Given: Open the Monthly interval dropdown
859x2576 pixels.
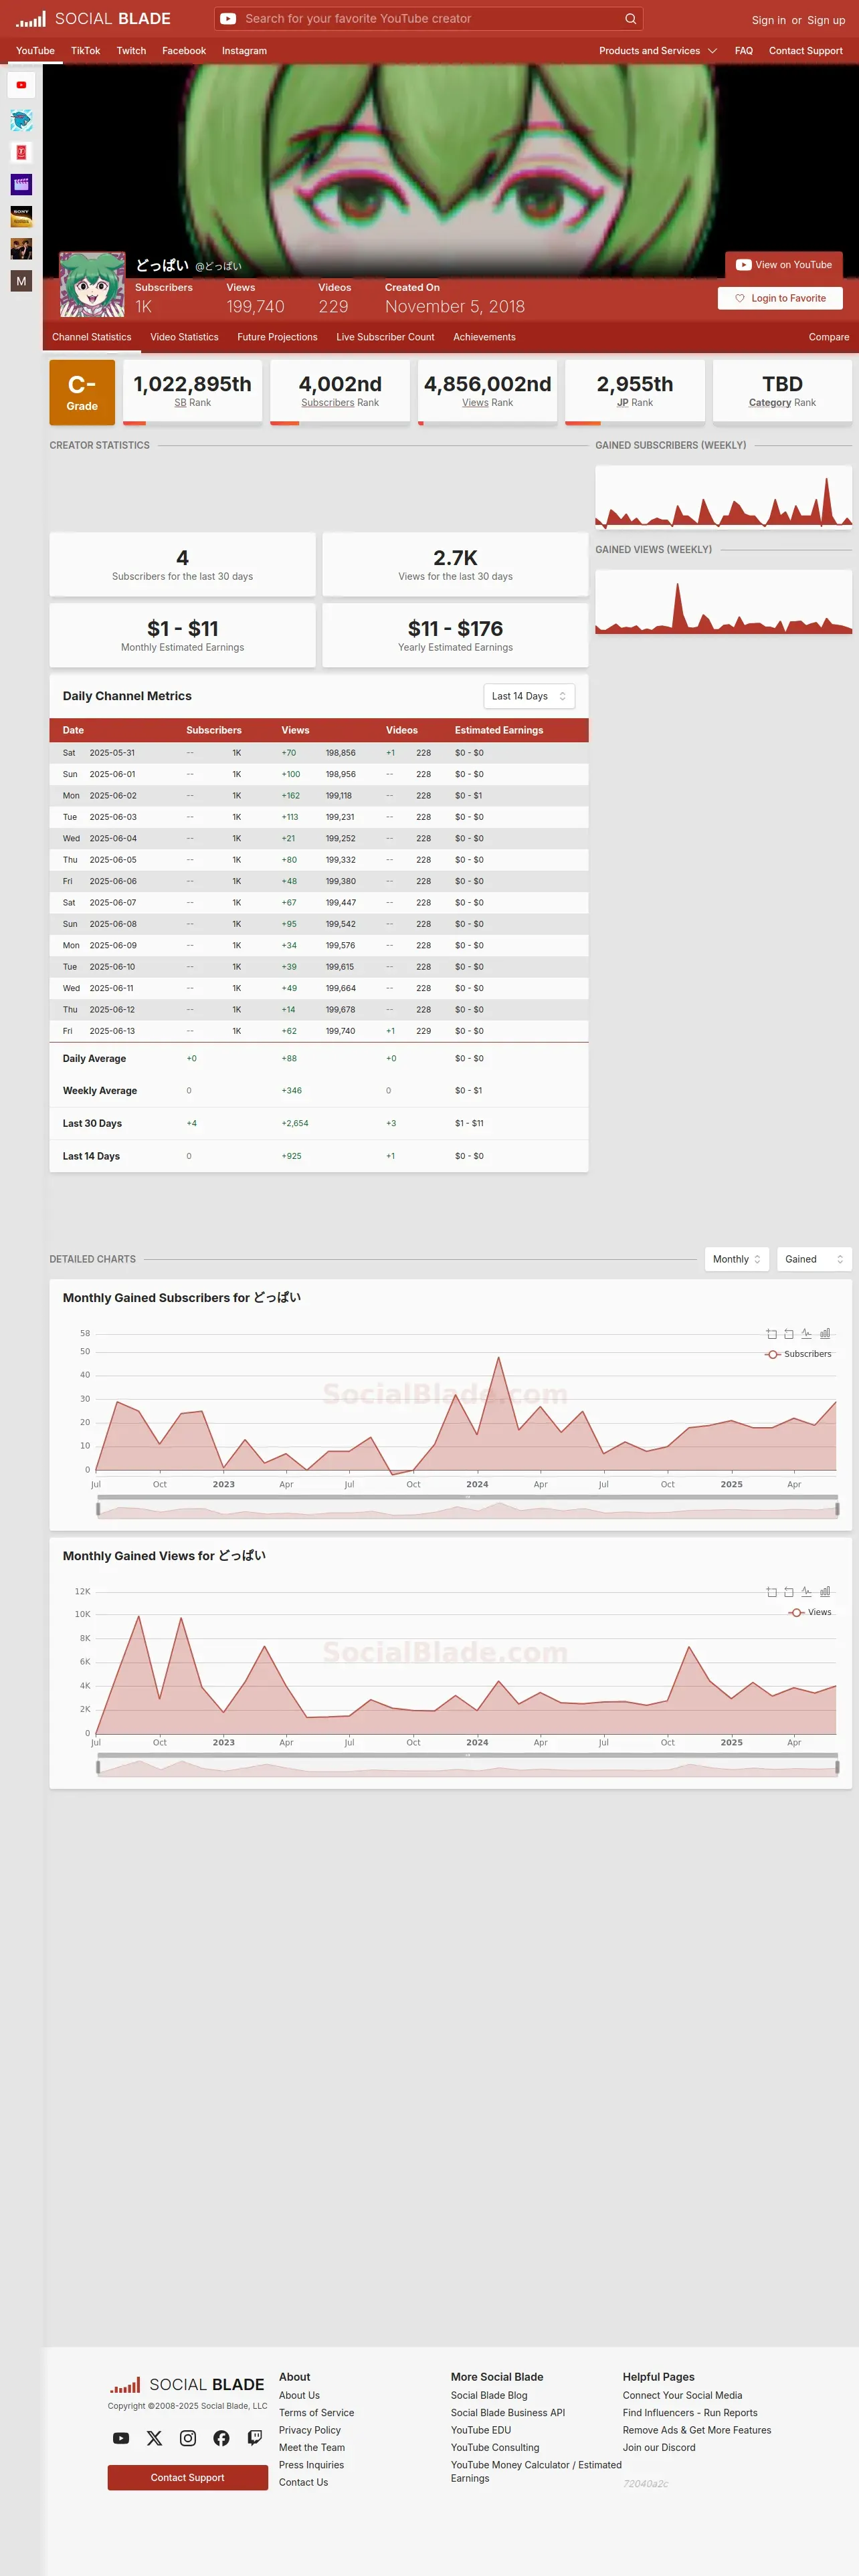Looking at the screenshot, I should pos(737,1259).
